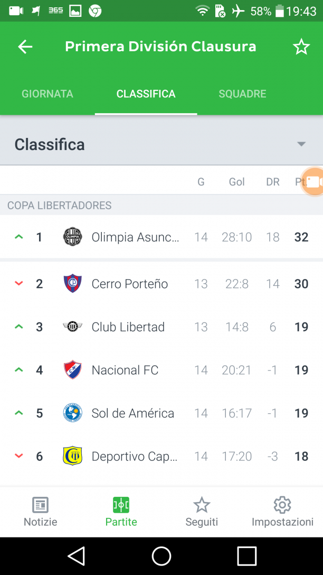Open the Notizie news section
323x575 pixels.
40,512
